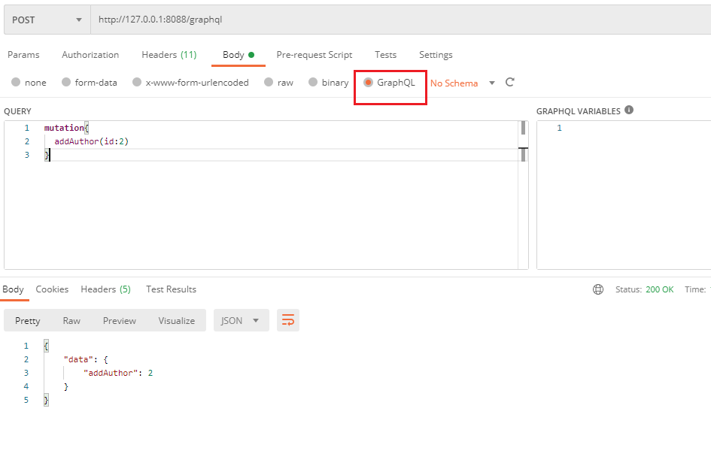Switch the response view to Raw
This screenshot has width=711, height=457.
71,321
